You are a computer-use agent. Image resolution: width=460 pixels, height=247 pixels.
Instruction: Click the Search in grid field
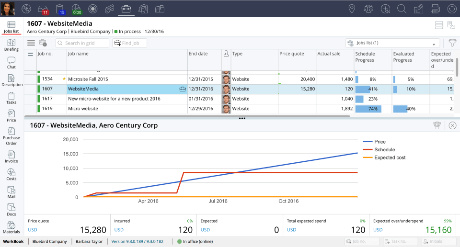[82, 43]
